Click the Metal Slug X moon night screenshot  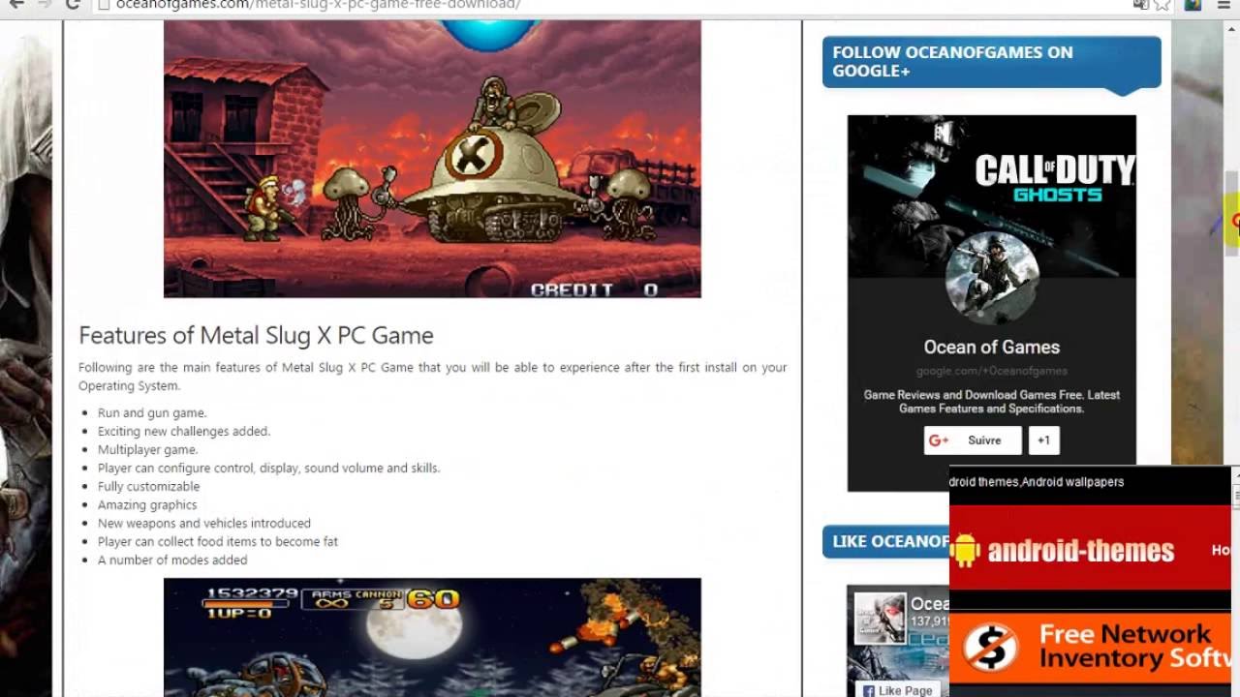(x=432, y=637)
